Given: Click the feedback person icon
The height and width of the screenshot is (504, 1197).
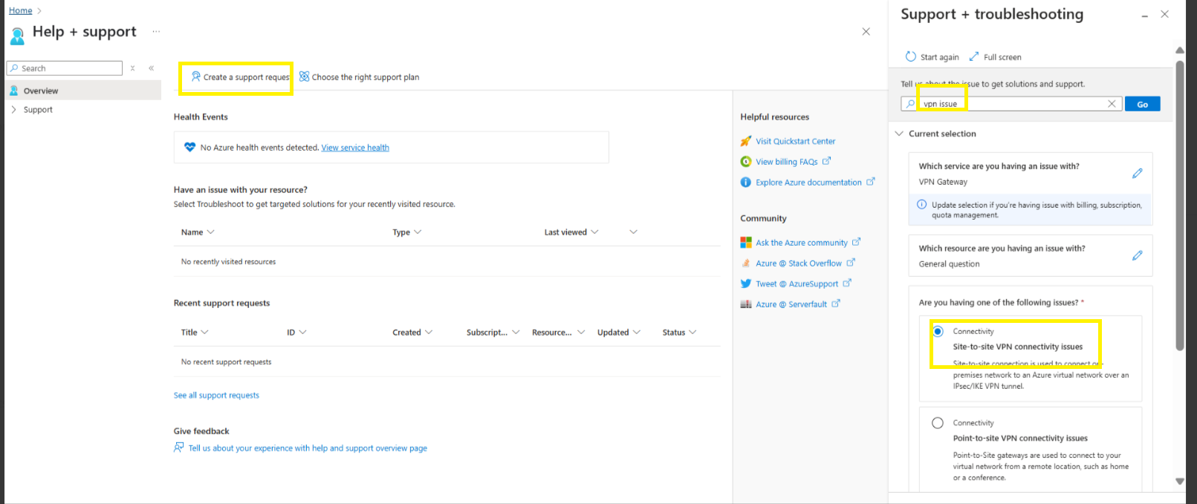Looking at the screenshot, I should point(179,448).
